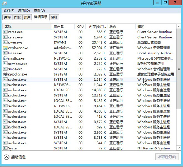Click the NT Kernel & System description

pyautogui.click(x=154, y=148)
